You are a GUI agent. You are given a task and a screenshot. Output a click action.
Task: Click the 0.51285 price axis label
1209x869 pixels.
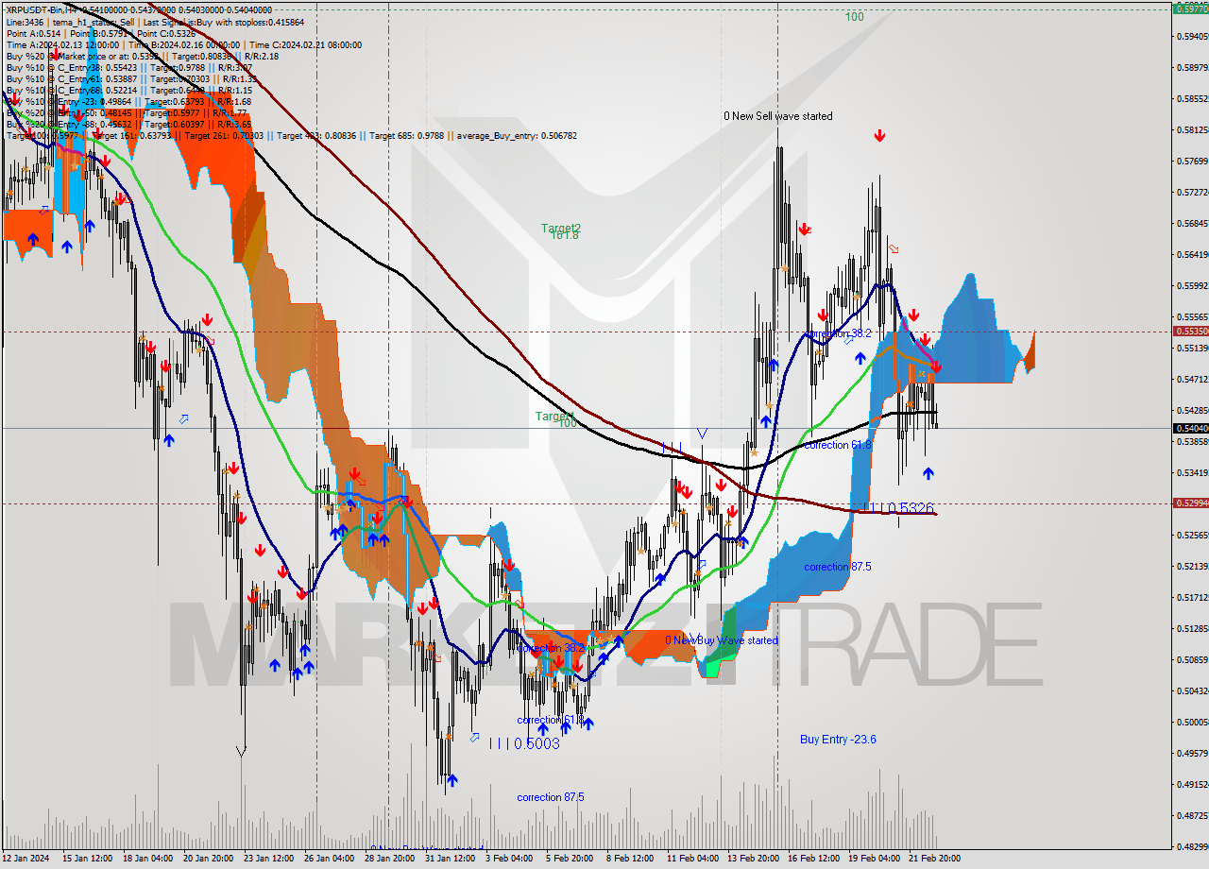coord(1192,628)
